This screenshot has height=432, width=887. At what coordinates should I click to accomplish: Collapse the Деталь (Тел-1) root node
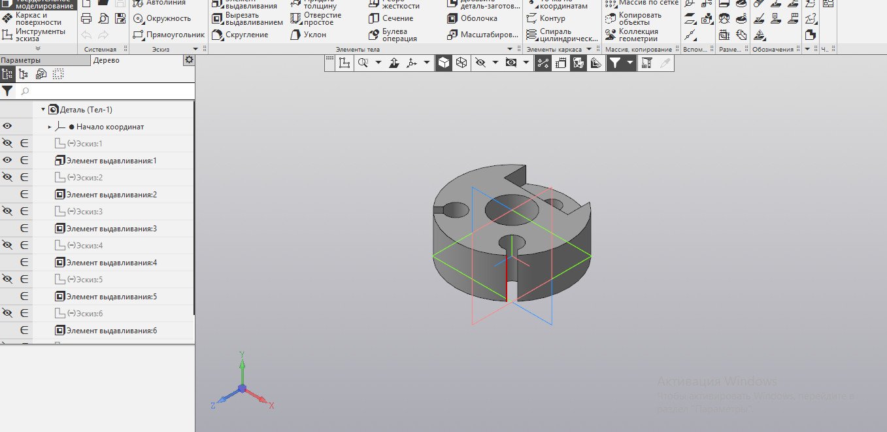click(43, 110)
